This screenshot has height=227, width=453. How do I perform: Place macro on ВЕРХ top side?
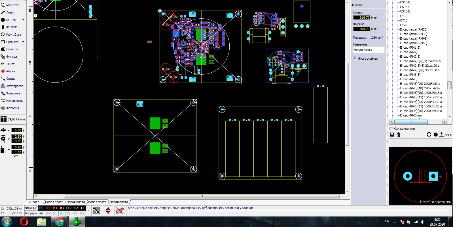446,135
